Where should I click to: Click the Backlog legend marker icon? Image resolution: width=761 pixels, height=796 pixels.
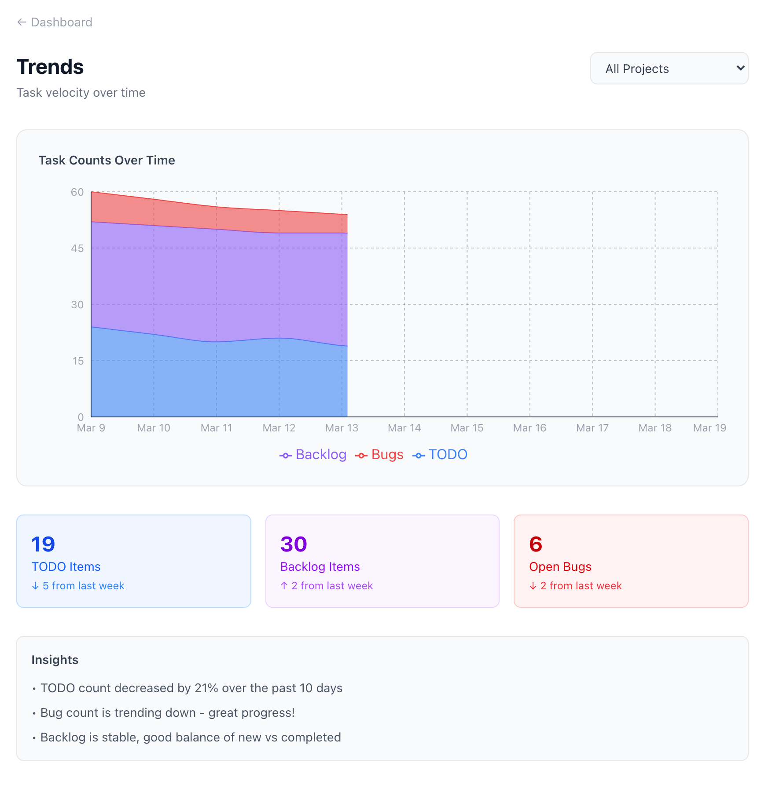(285, 455)
